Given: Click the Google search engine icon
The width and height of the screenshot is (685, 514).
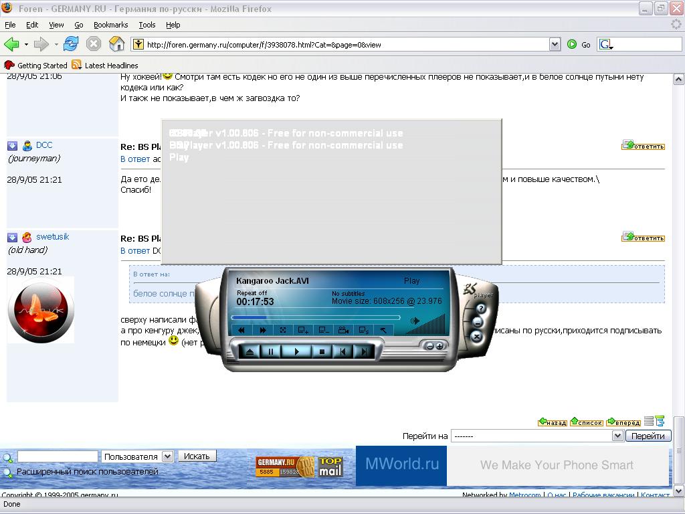Looking at the screenshot, I should [x=606, y=44].
